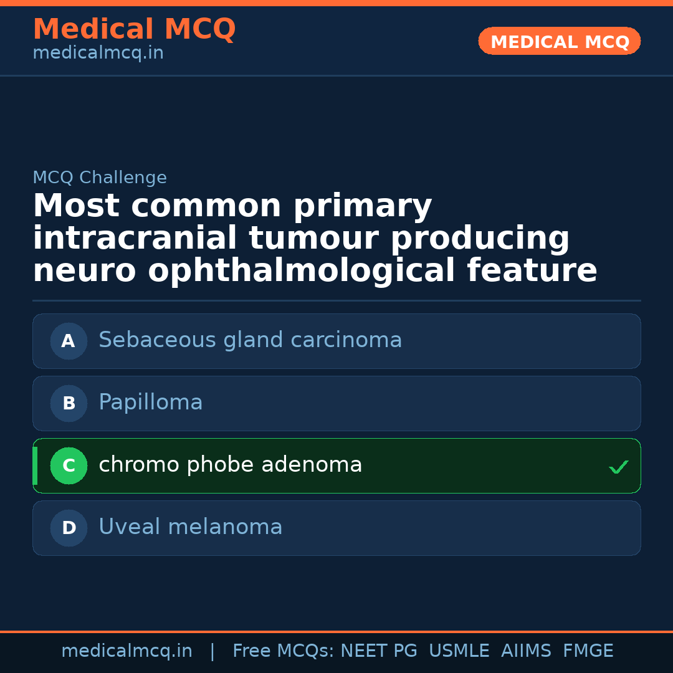Click the A option circle
Screen dimensions: 673x673
[69, 341]
